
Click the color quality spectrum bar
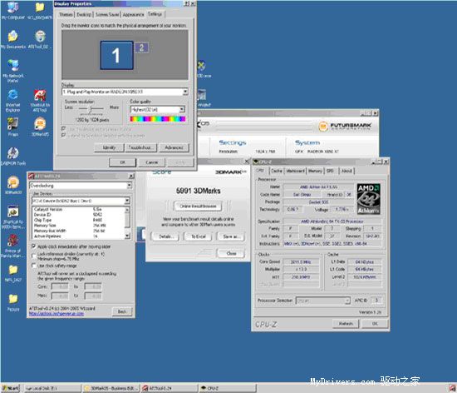click(x=158, y=119)
